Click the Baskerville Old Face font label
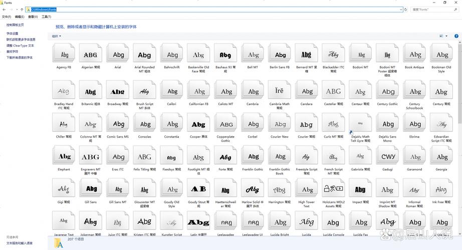Image resolution: width=462 pixels, height=250 pixels. [198, 69]
